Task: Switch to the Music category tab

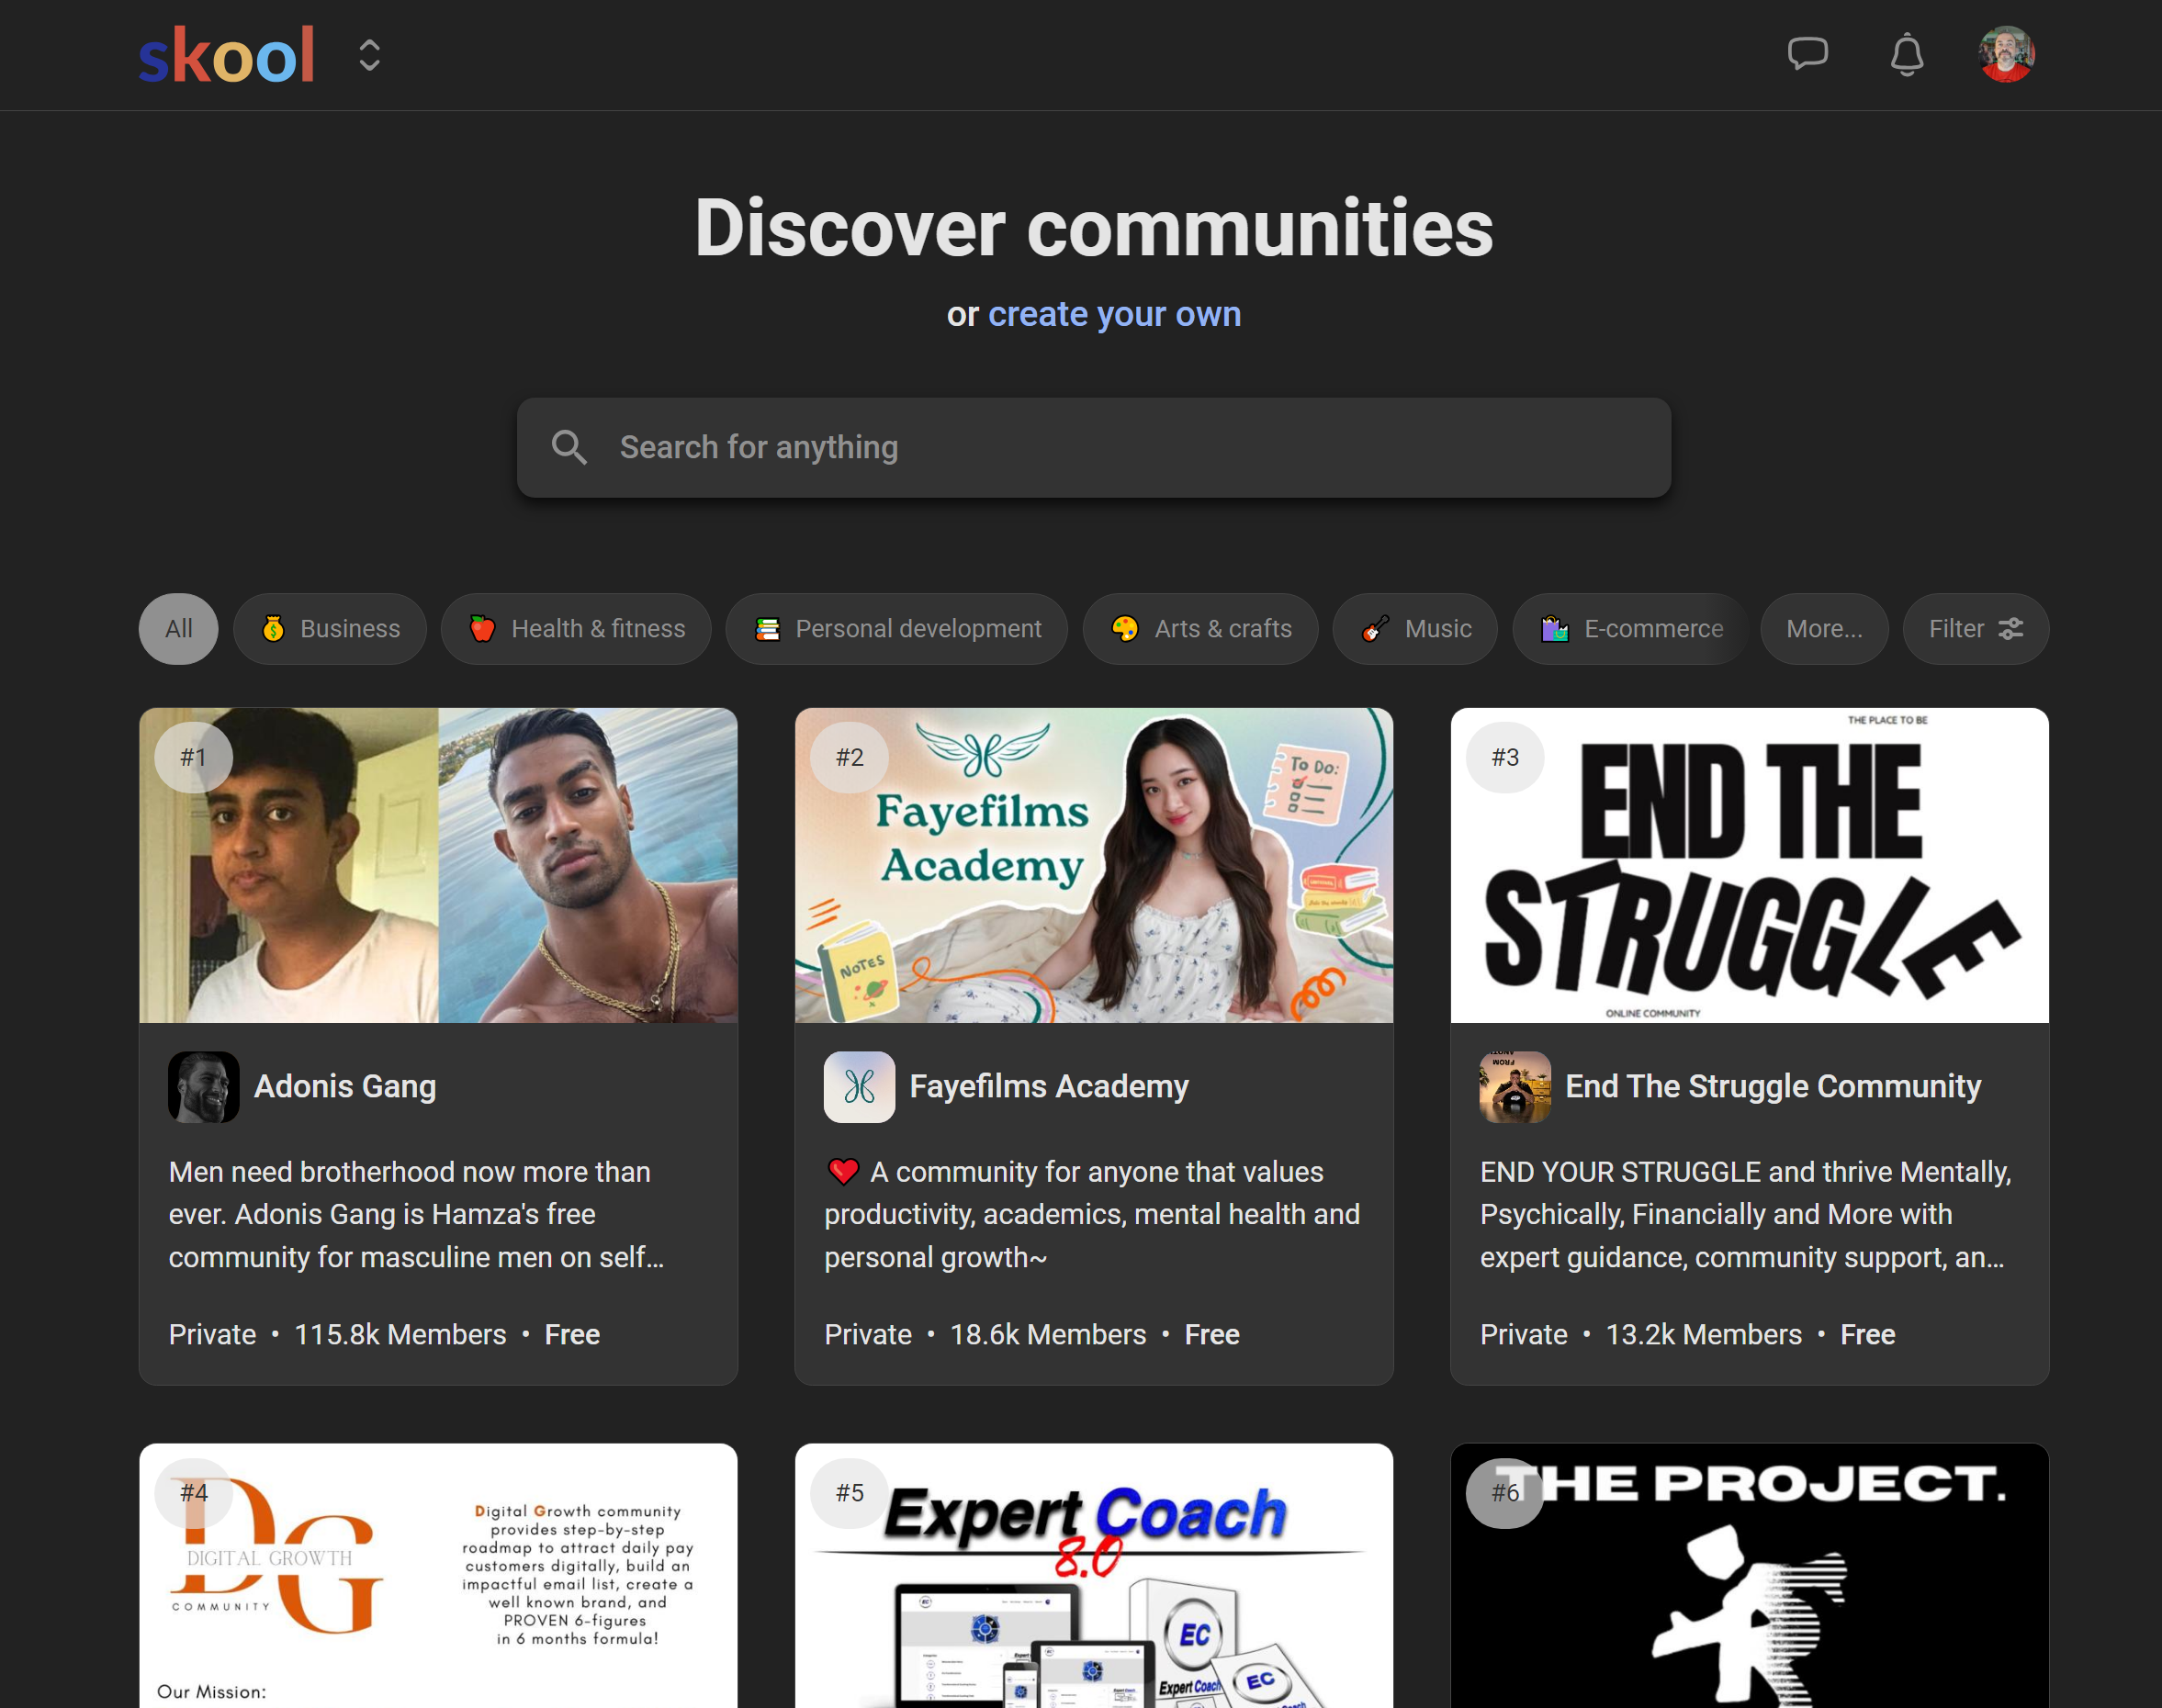Action: point(1414,628)
